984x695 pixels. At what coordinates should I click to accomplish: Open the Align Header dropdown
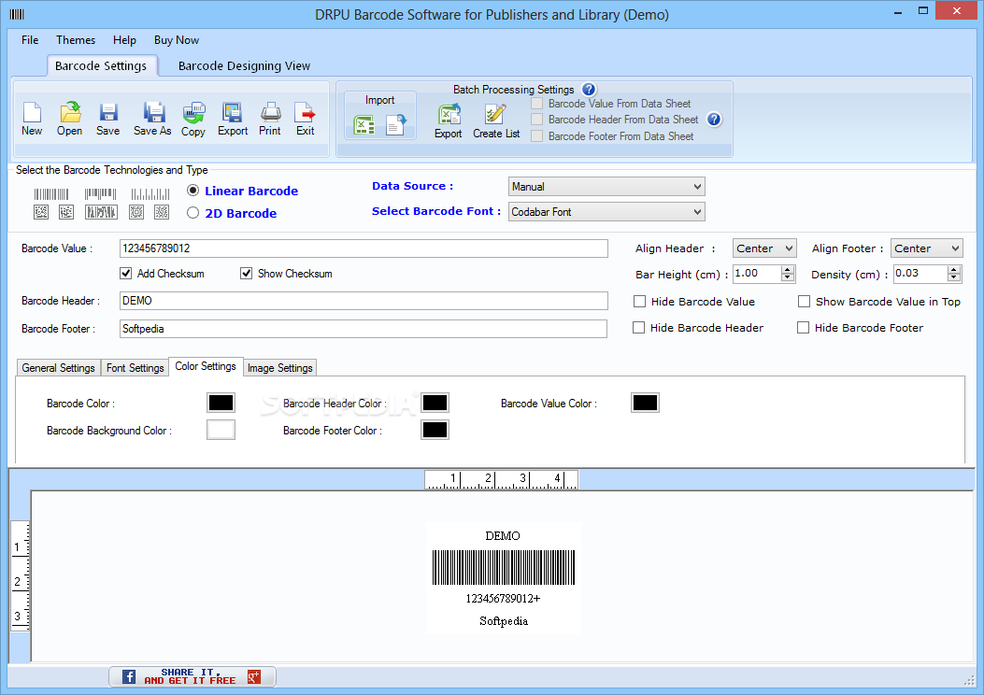[x=764, y=248]
